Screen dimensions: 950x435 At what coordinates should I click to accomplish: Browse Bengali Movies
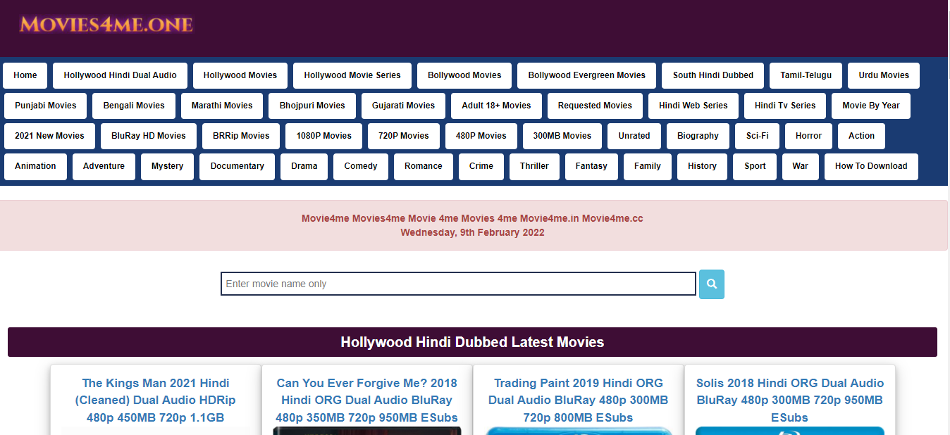coord(134,106)
